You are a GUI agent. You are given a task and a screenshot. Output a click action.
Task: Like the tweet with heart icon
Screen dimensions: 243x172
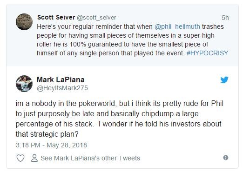[x=20, y=158]
